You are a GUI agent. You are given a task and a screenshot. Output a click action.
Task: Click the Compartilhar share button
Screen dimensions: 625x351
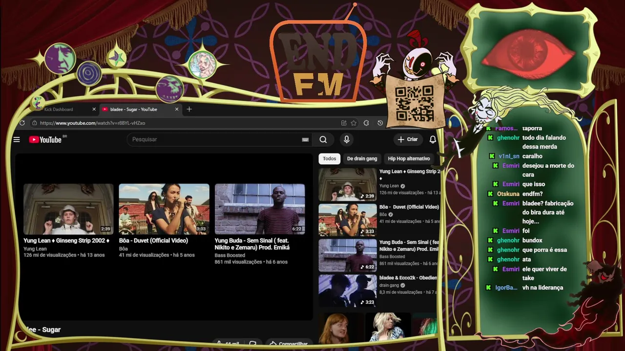click(x=288, y=344)
